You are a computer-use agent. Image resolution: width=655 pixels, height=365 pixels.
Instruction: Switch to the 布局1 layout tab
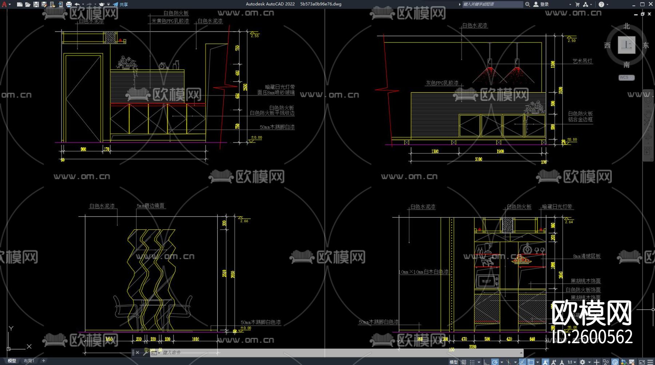(29, 361)
